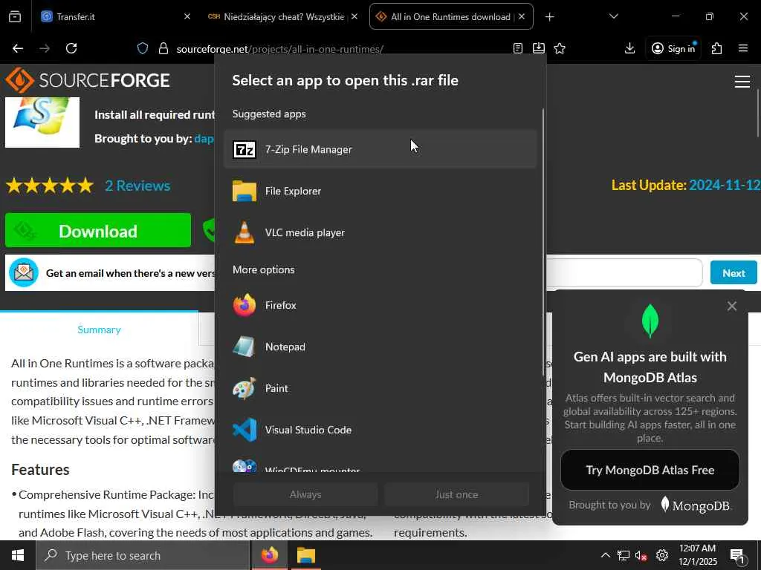
Task: Click the Last Update date 2024-11-12
Action: click(725, 185)
